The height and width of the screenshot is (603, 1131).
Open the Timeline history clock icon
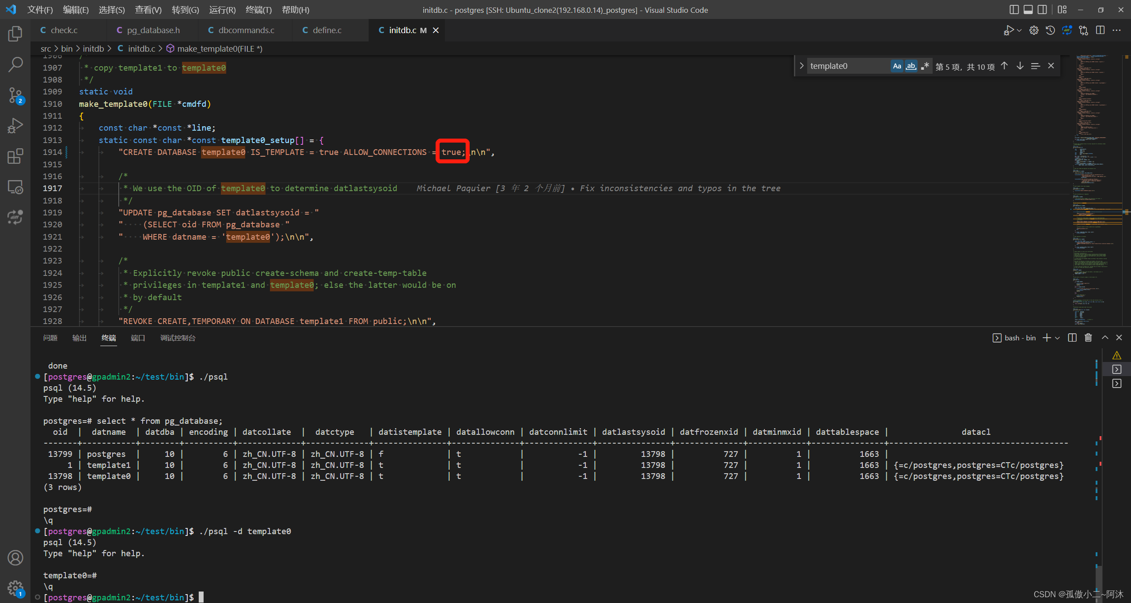click(1051, 30)
